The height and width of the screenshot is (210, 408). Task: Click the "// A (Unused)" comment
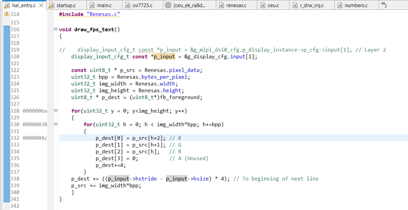pyautogui.click(x=189, y=158)
